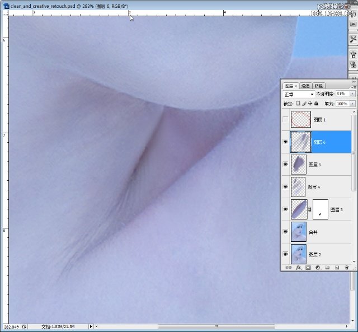
Task: Create a new layer group folder
Action: coord(327,268)
